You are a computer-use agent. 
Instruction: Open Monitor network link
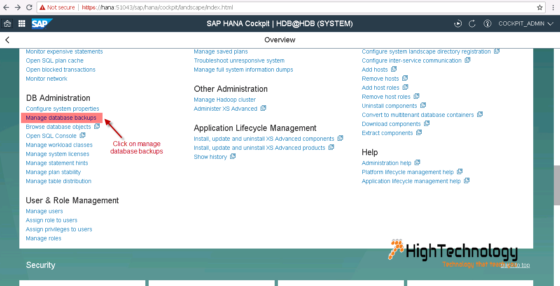coord(47,79)
